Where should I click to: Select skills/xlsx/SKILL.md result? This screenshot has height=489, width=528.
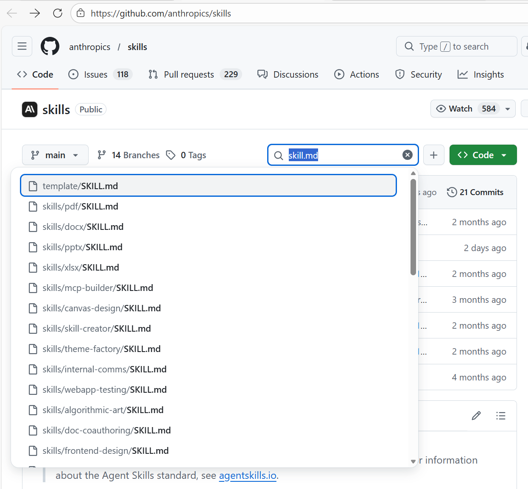click(208, 267)
